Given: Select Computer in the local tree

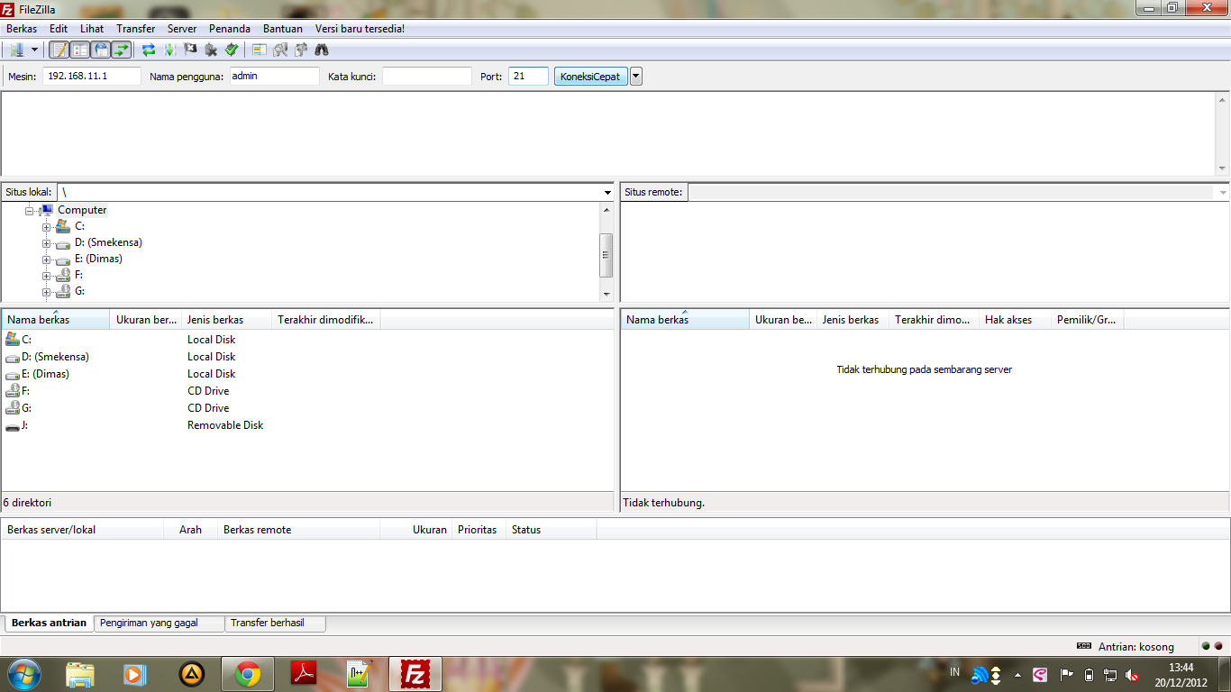Looking at the screenshot, I should [82, 210].
